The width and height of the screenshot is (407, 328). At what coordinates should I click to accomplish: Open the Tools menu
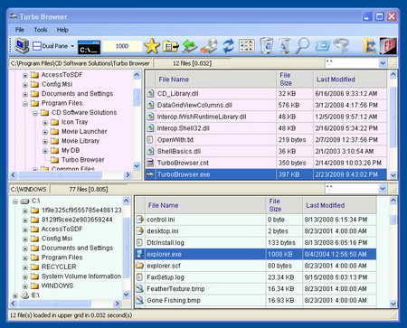[41, 30]
